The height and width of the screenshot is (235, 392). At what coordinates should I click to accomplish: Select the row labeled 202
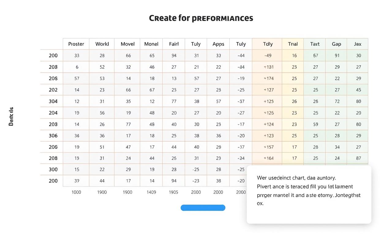click(53, 90)
